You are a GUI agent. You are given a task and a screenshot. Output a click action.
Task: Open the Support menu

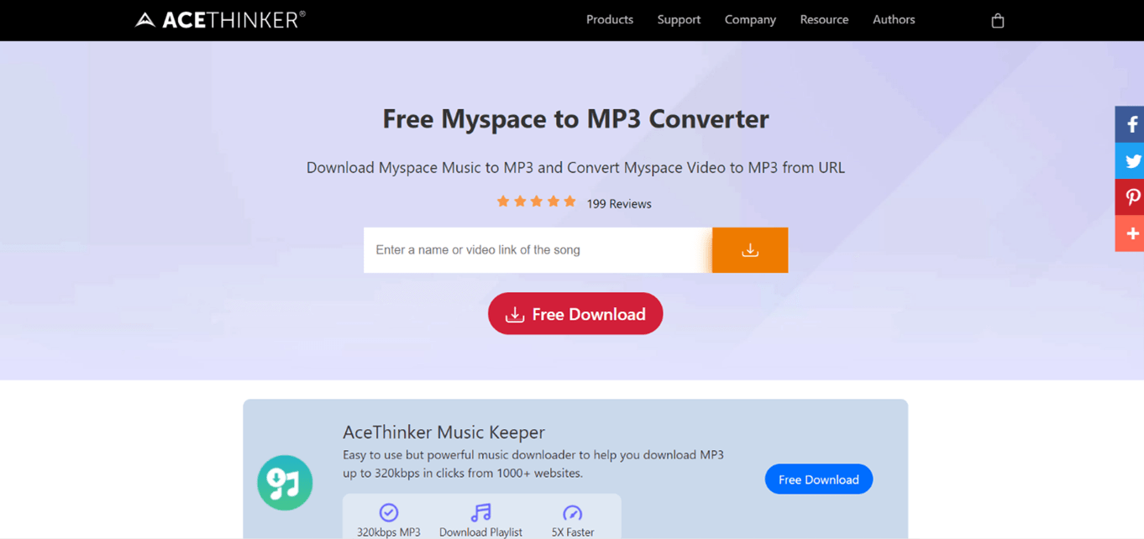(x=679, y=19)
